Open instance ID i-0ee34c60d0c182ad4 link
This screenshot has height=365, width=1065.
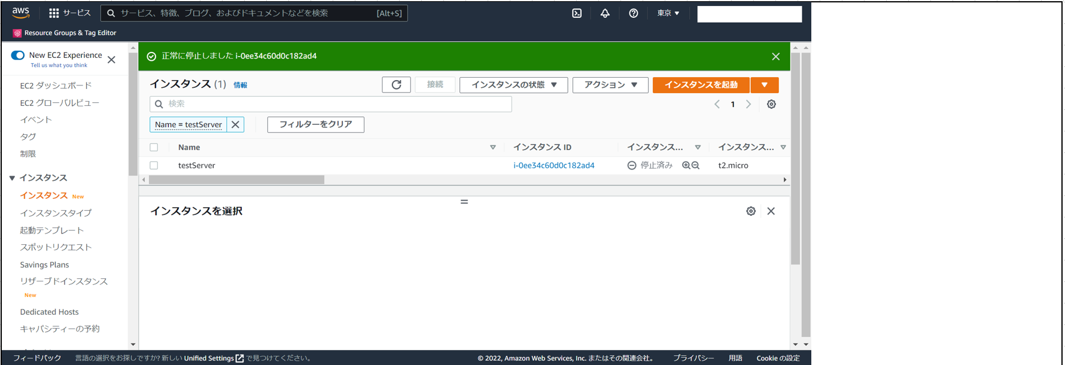coord(554,165)
